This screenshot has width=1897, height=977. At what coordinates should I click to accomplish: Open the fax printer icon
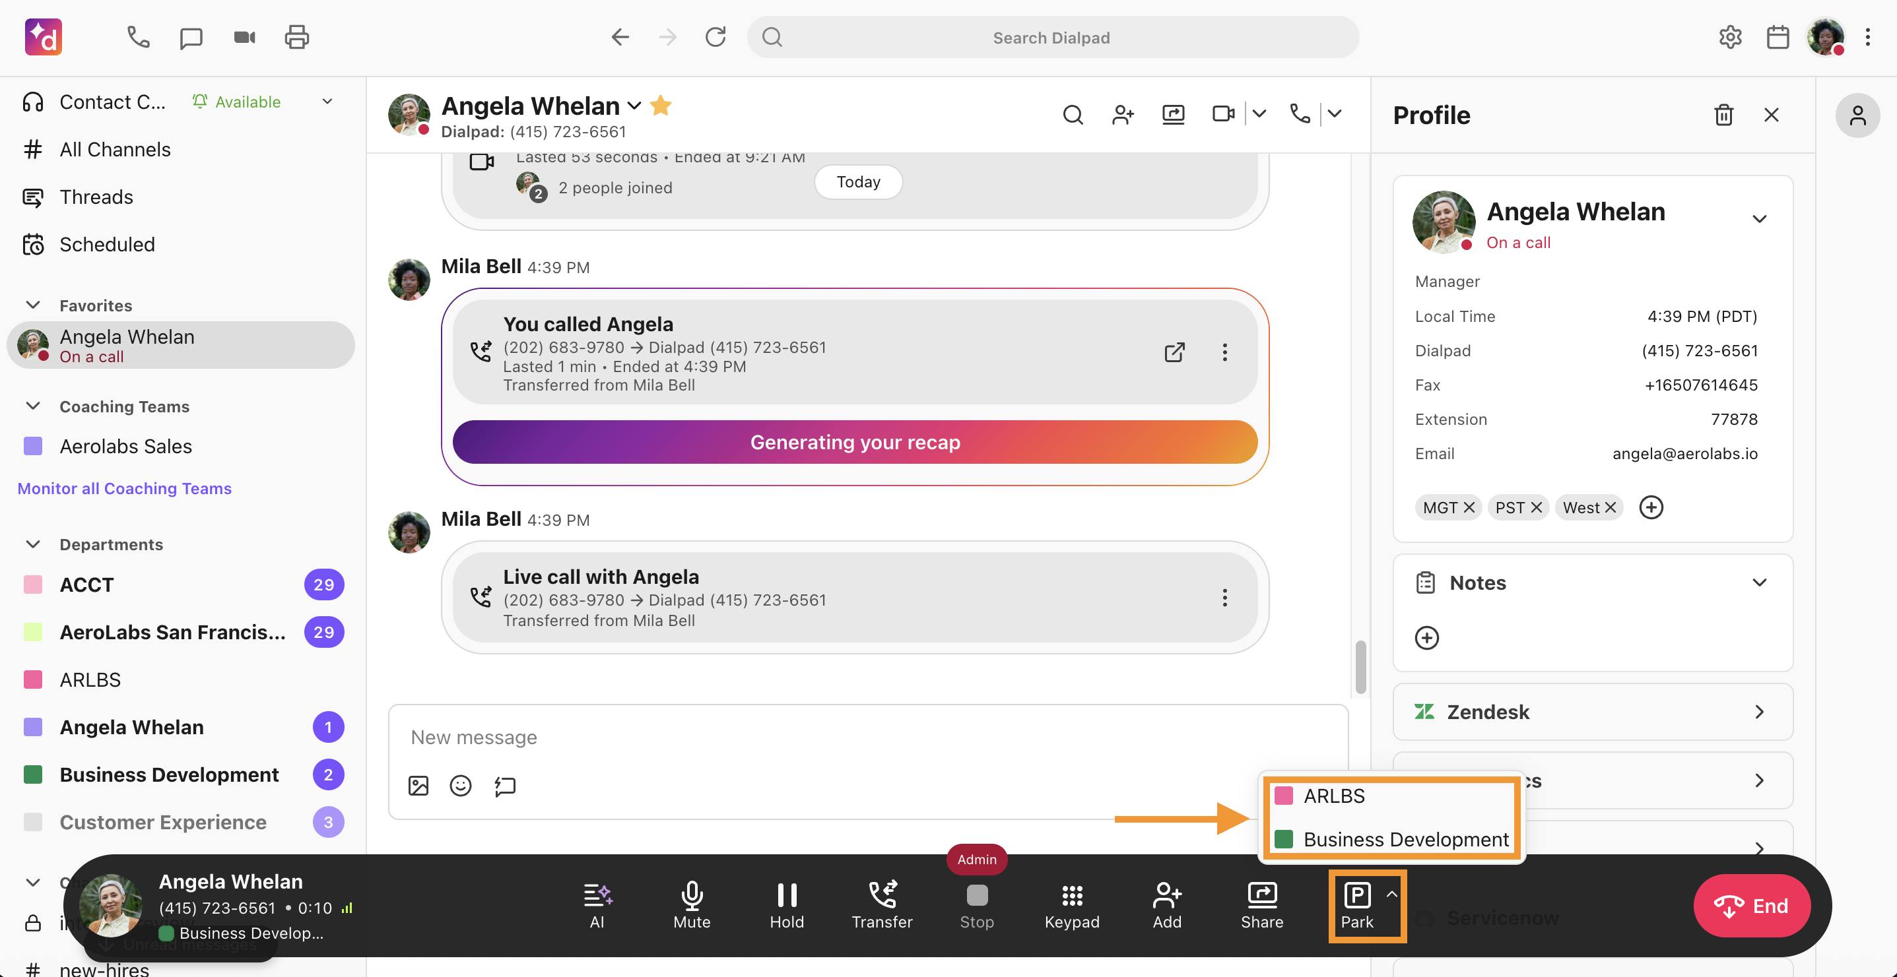pos(297,37)
